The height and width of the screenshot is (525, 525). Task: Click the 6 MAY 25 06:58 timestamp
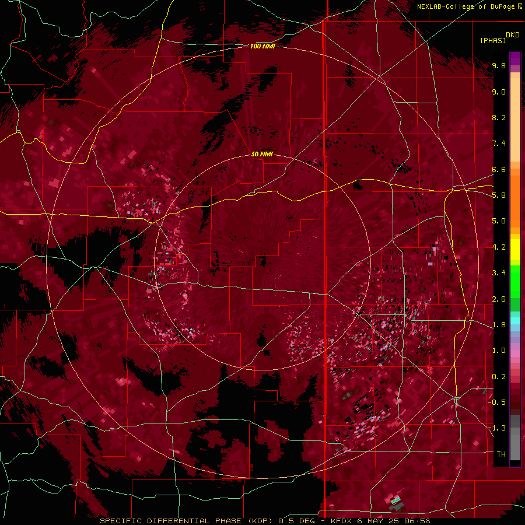click(x=393, y=521)
